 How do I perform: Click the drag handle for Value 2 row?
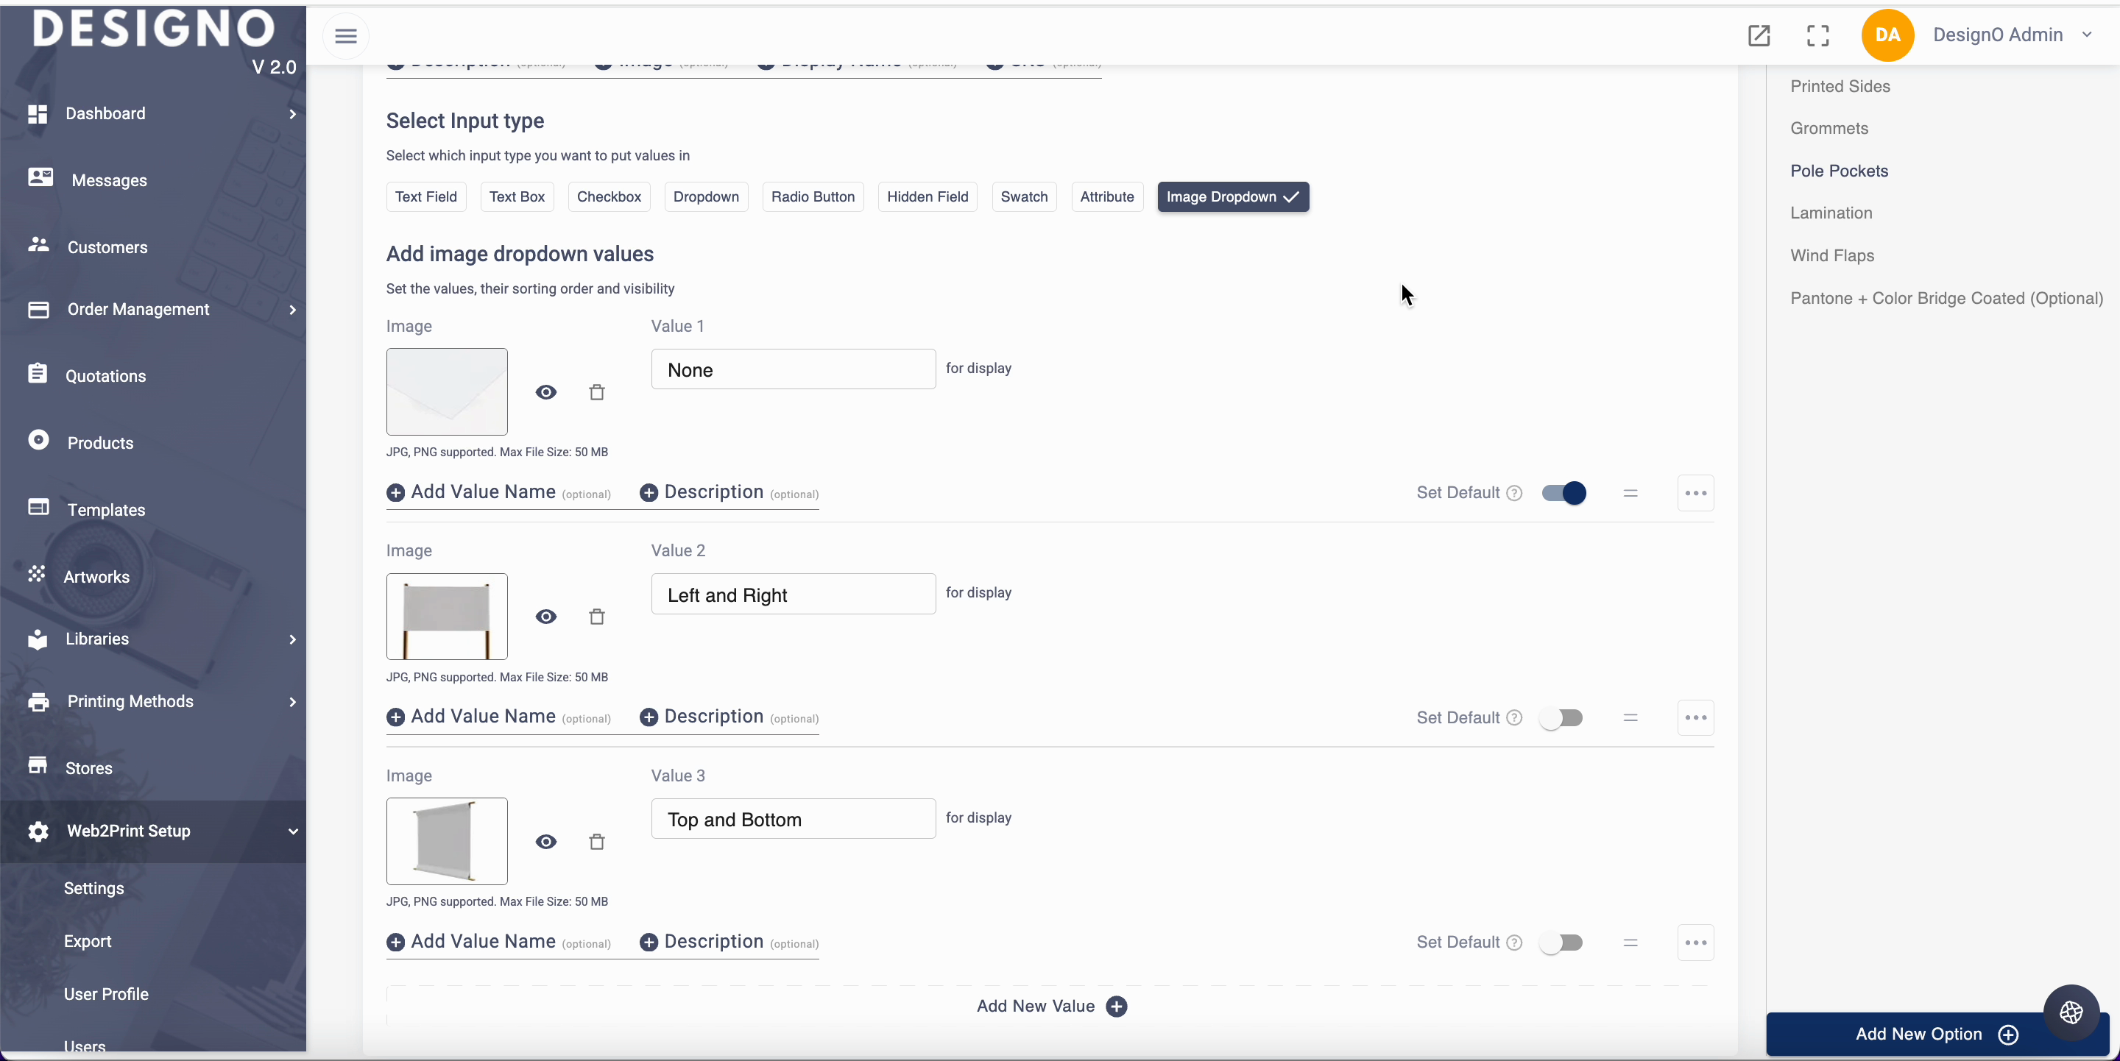1630,718
